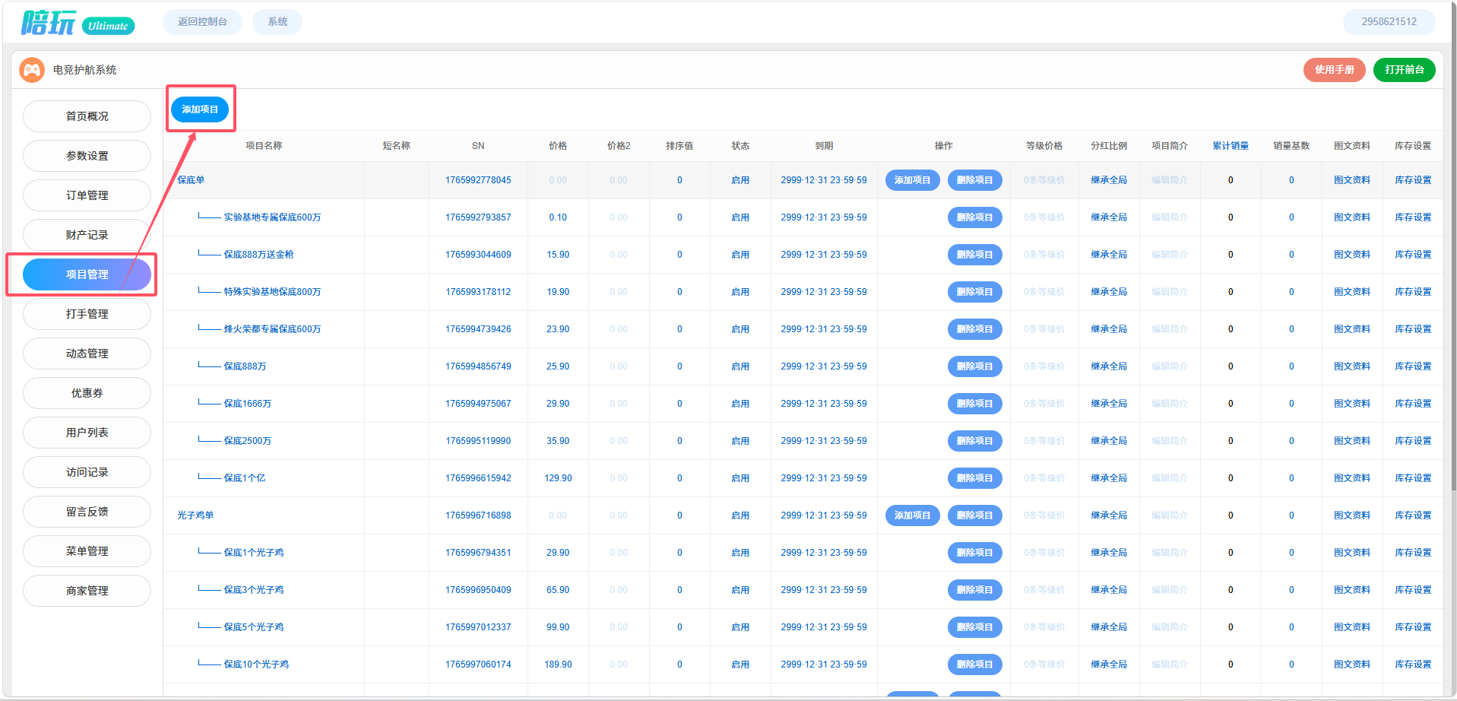Open 用户列表 in the sidebar

click(x=87, y=433)
